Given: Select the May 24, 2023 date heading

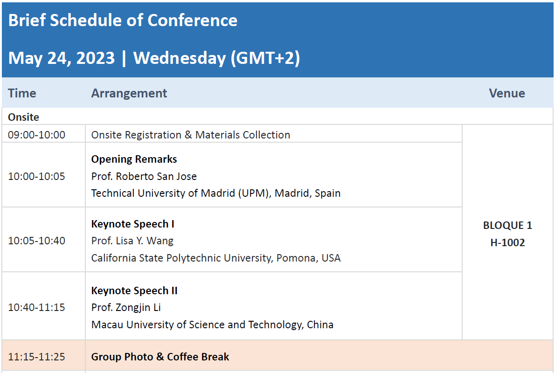Looking at the screenshot, I should point(154,58).
